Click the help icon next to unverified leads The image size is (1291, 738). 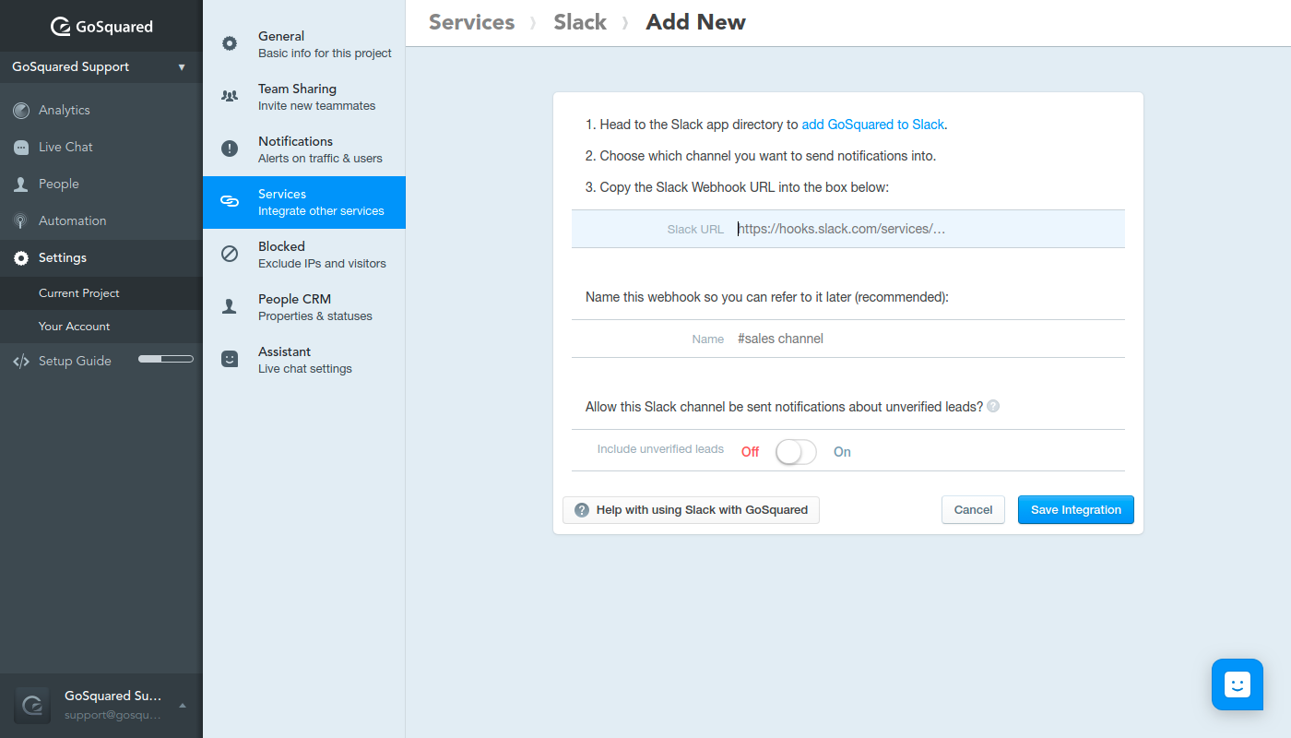[993, 406]
